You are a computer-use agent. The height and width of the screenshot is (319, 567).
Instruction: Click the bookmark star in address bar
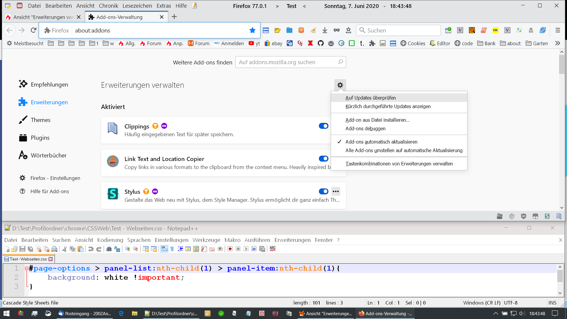pos(252,30)
